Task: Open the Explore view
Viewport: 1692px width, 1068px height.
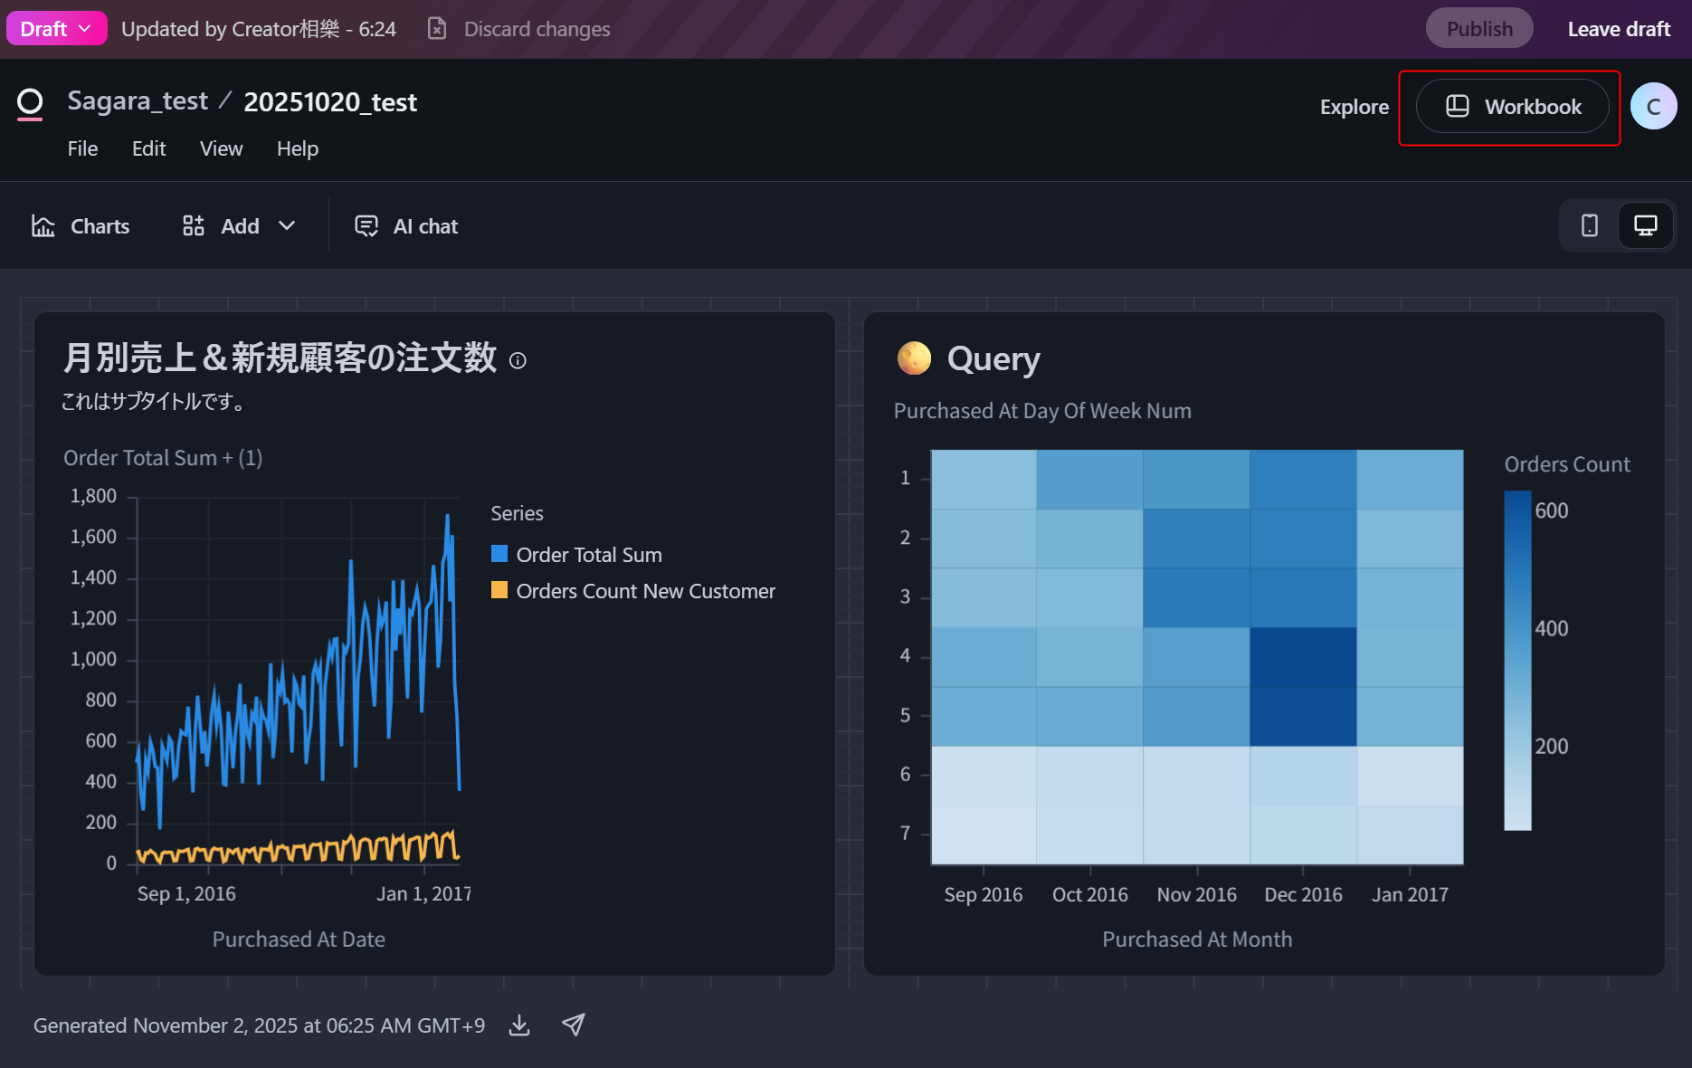Action: coord(1354,107)
